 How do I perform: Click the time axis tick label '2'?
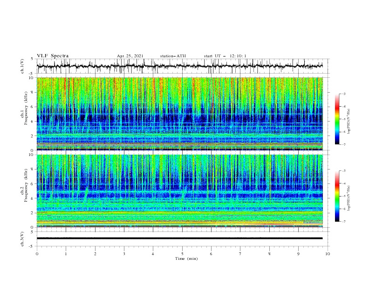(x=95, y=254)
